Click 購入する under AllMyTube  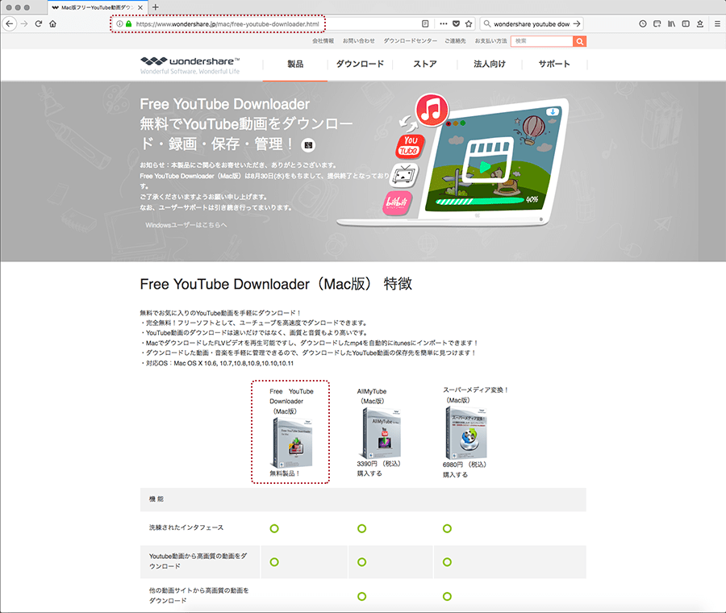pyautogui.click(x=369, y=473)
